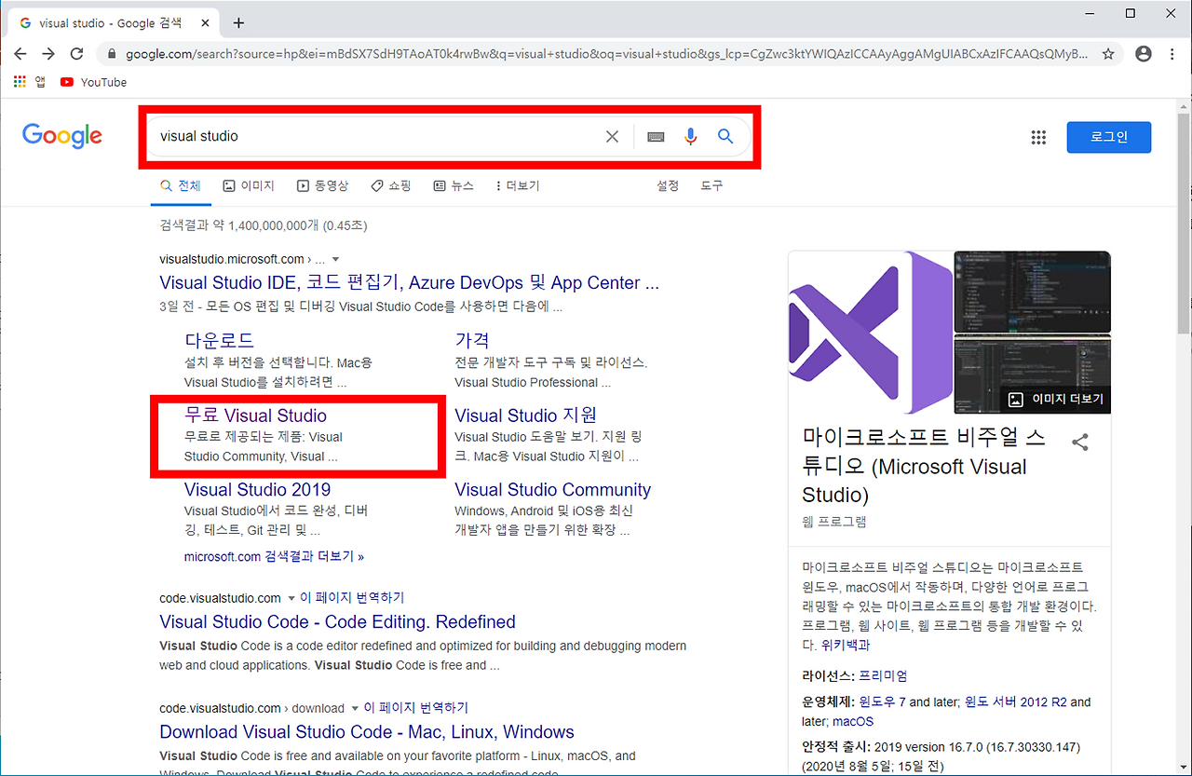The height and width of the screenshot is (776, 1192).
Task: Switch to the 쇼핑 tab
Action: coord(390,186)
